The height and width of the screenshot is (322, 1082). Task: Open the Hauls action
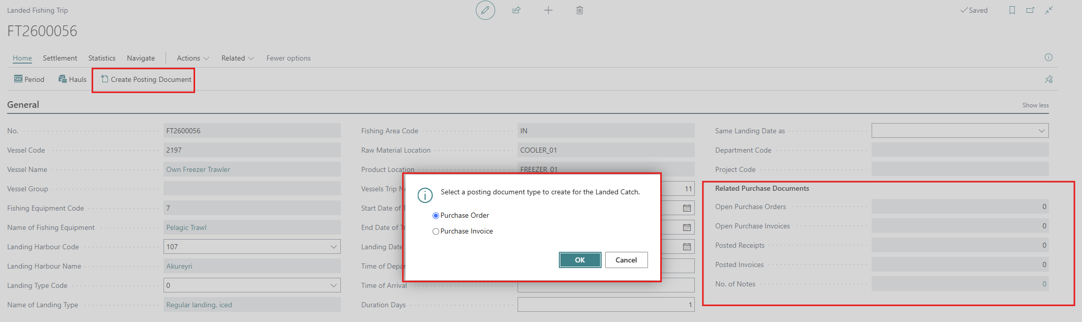pyautogui.click(x=72, y=79)
